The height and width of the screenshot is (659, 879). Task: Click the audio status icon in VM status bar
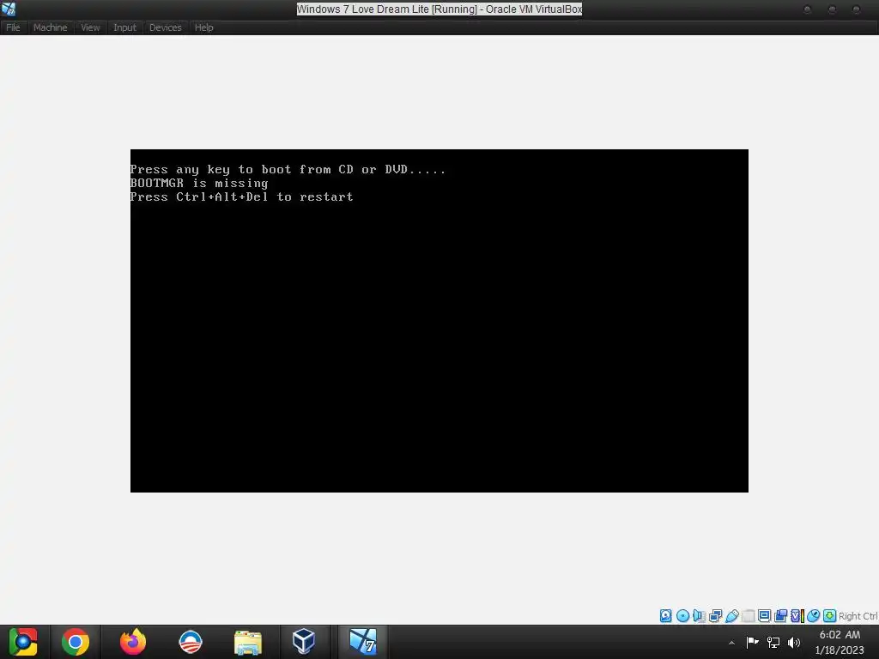699,616
